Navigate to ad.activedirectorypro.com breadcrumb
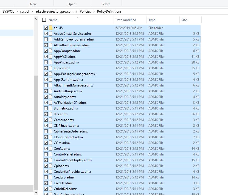 [54, 11]
